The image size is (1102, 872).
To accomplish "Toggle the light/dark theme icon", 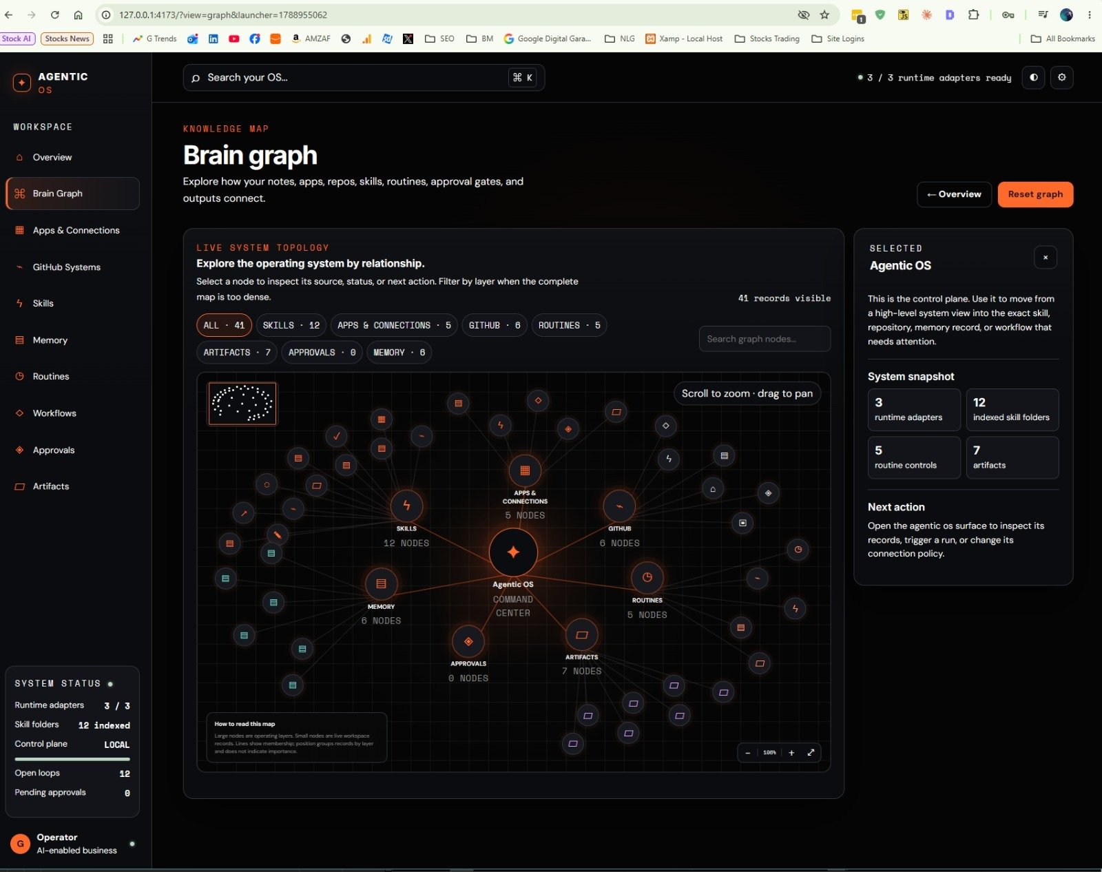I will tap(1033, 78).
